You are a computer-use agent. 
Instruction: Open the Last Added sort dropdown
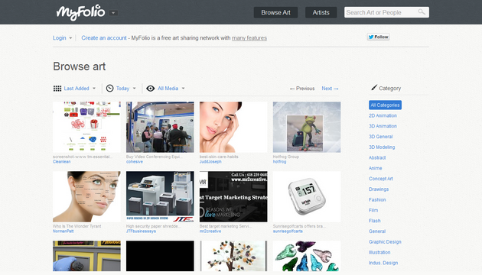tap(80, 89)
